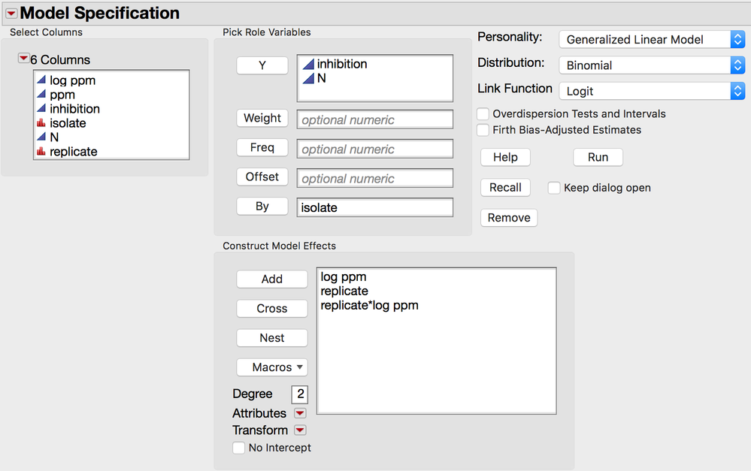The height and width of the screenshot is (471, 751).
Task: Toggle the Keep dialog open checkbox
Action: (554, 188)
